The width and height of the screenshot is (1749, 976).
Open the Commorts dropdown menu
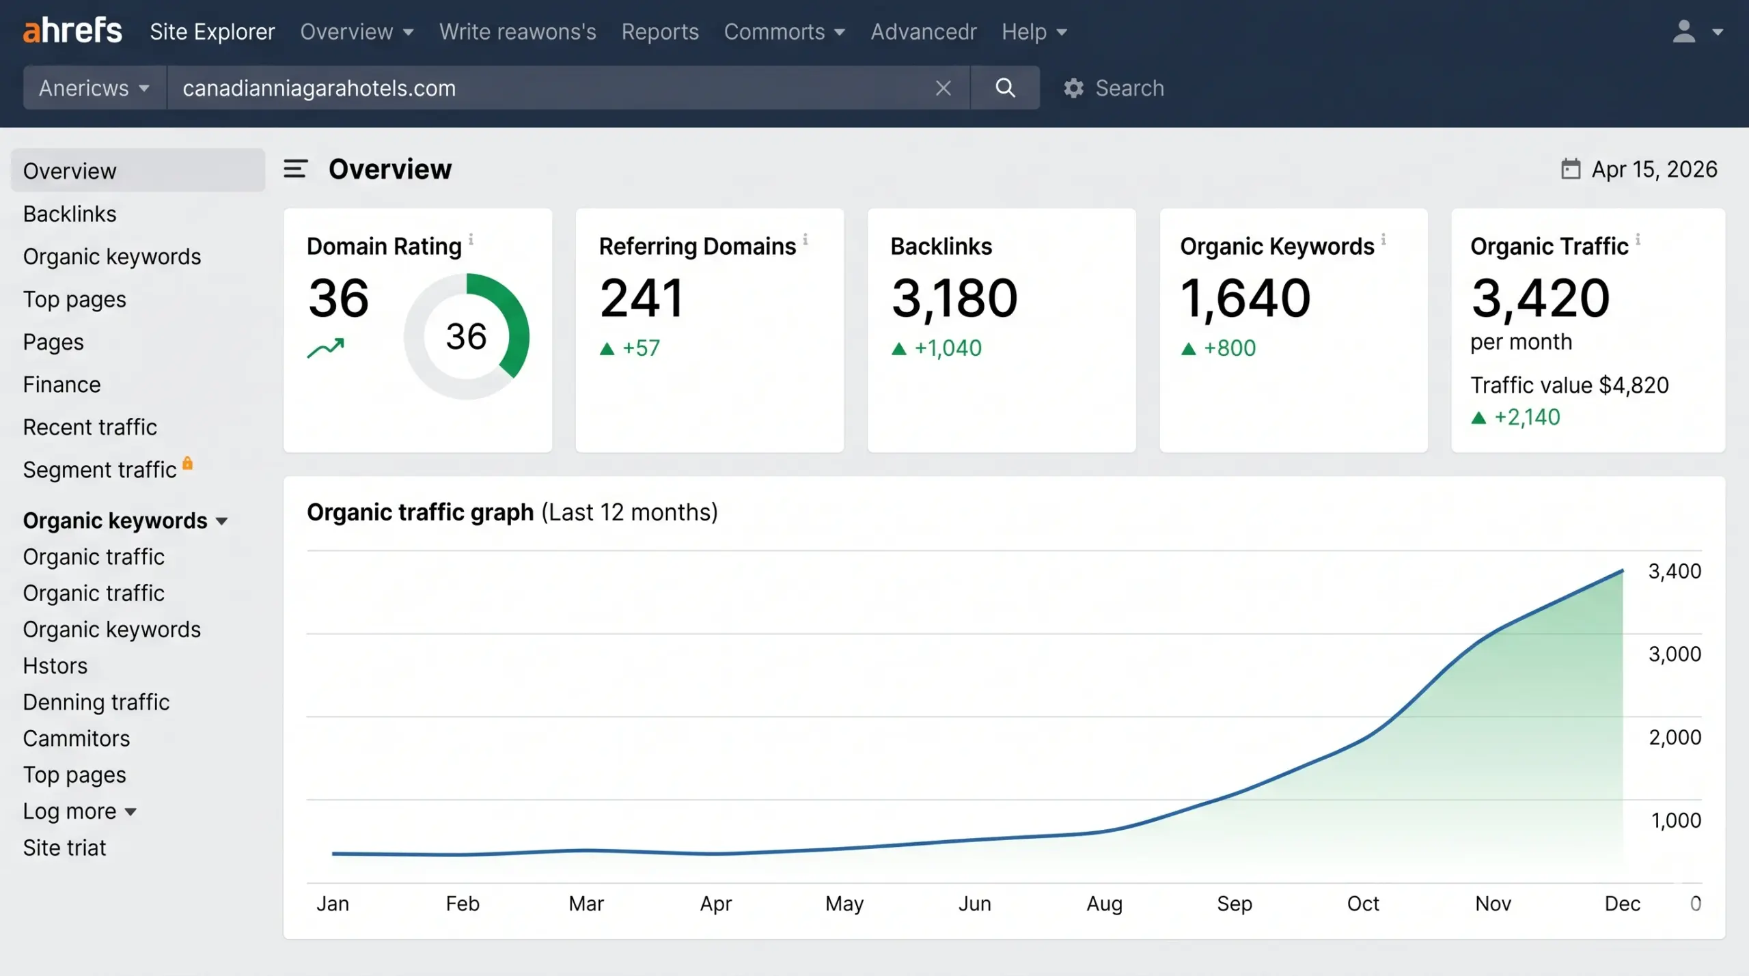tap(785, 31)
